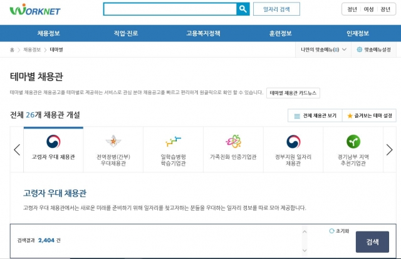Image resolution: width=401 pixels, height=259 pixels.
Task: Click the 전역장병(간부) 우대채용관 label
Action: 113,160
